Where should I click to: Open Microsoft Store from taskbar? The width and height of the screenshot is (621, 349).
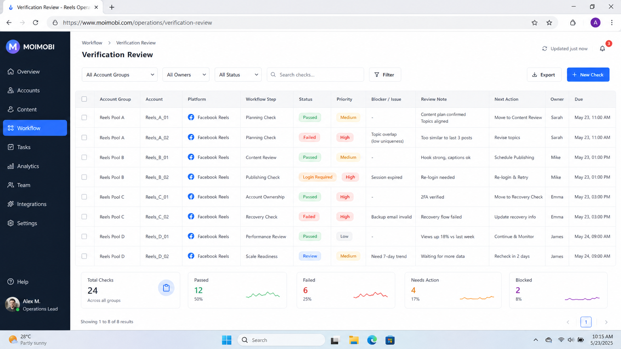coord(390,340)
